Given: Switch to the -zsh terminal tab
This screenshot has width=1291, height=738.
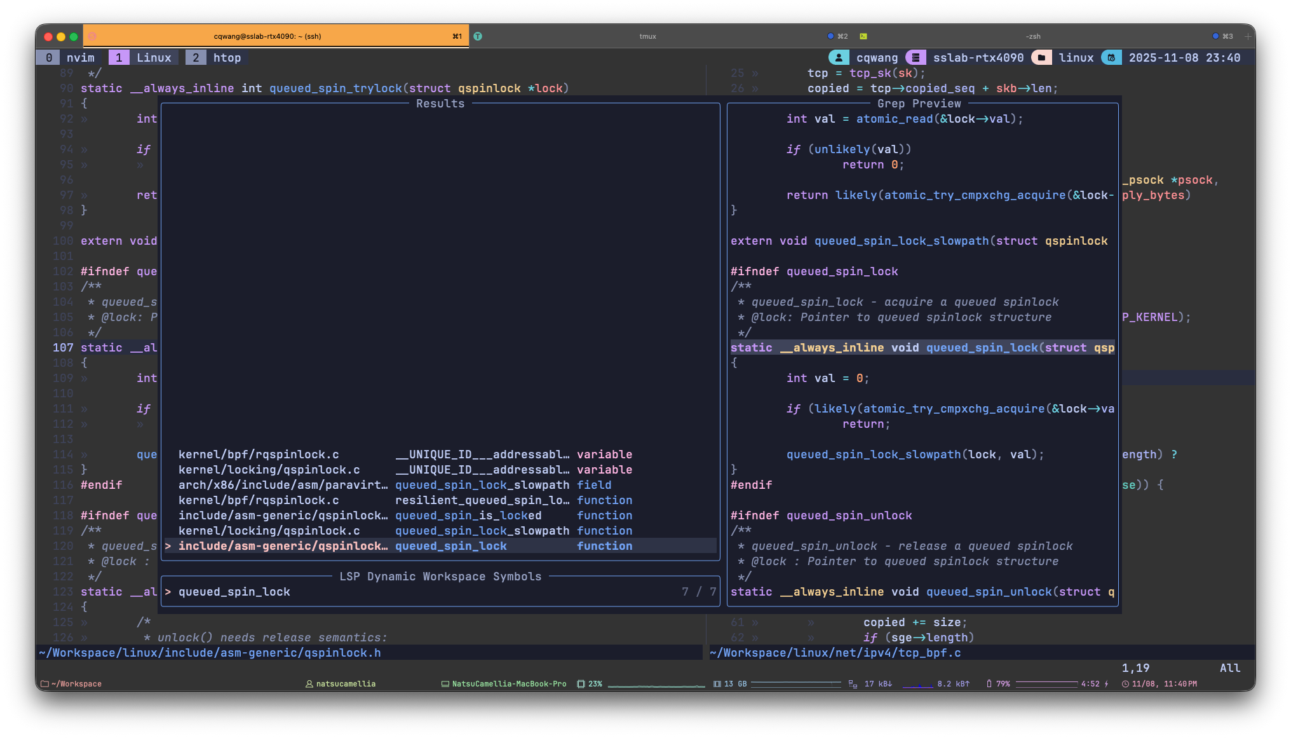Looking at the screenshot, I should pyautogui.click(x=1033, y=36).
